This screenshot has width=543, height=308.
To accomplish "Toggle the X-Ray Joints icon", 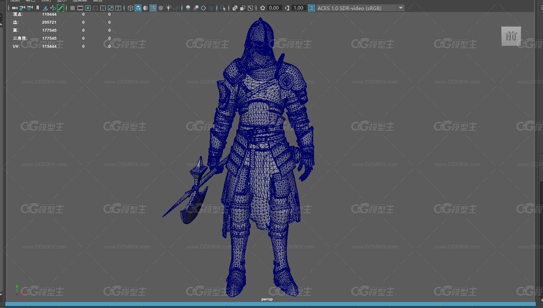I will pos(250,8).
